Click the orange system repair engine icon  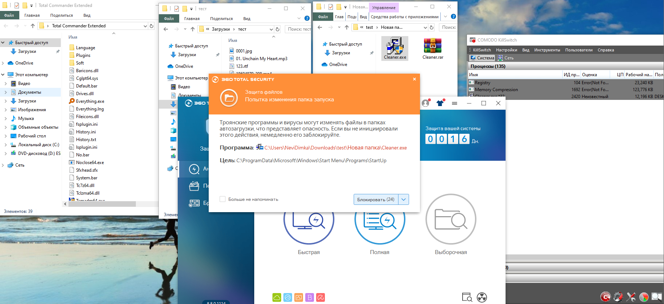pos(299,297)
